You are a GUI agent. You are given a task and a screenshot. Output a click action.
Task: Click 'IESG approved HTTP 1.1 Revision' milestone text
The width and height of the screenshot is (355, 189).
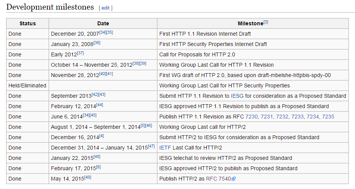tap(244, 106)
